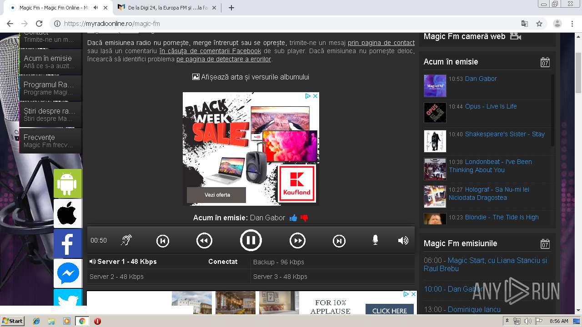
Task: Open the Android app link icon
Action: (68, 183)
